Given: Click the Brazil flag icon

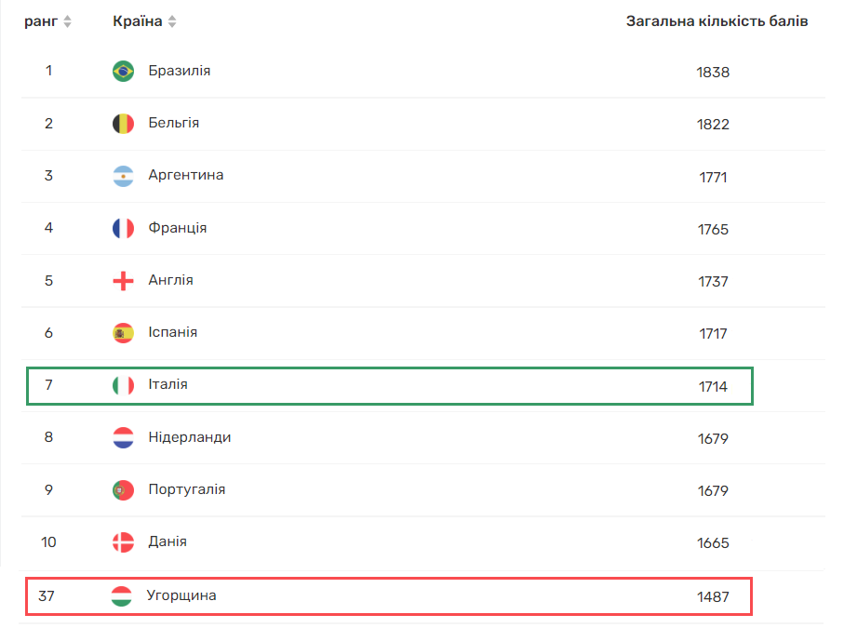Looking at the screenshot, I should click(123, 71).
